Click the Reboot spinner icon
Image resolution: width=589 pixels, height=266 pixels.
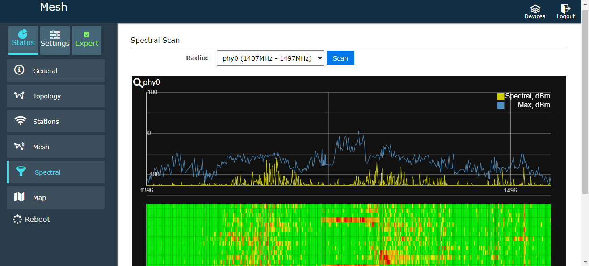(17, 219)
